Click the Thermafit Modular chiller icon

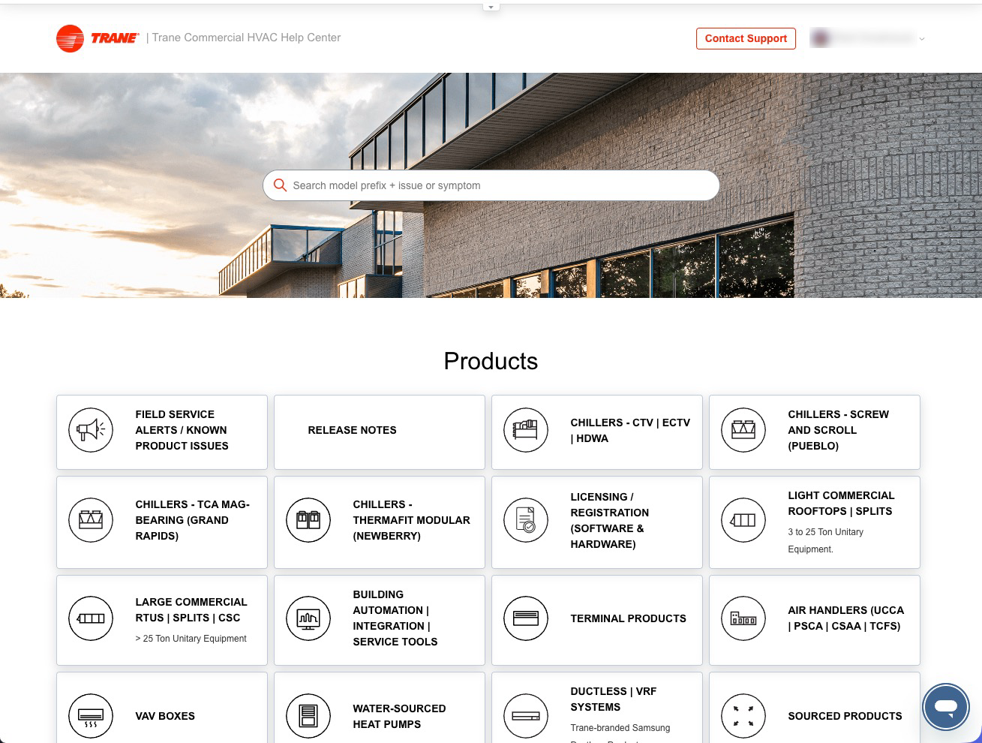pyautogui.click(x=308, y=520)
